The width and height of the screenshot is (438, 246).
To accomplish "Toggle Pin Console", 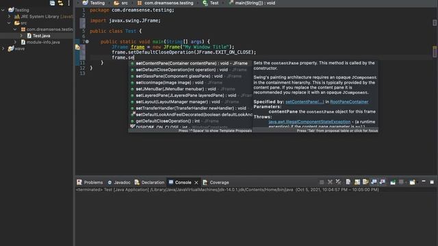I will pyautogui.click(x=393, y=182).
